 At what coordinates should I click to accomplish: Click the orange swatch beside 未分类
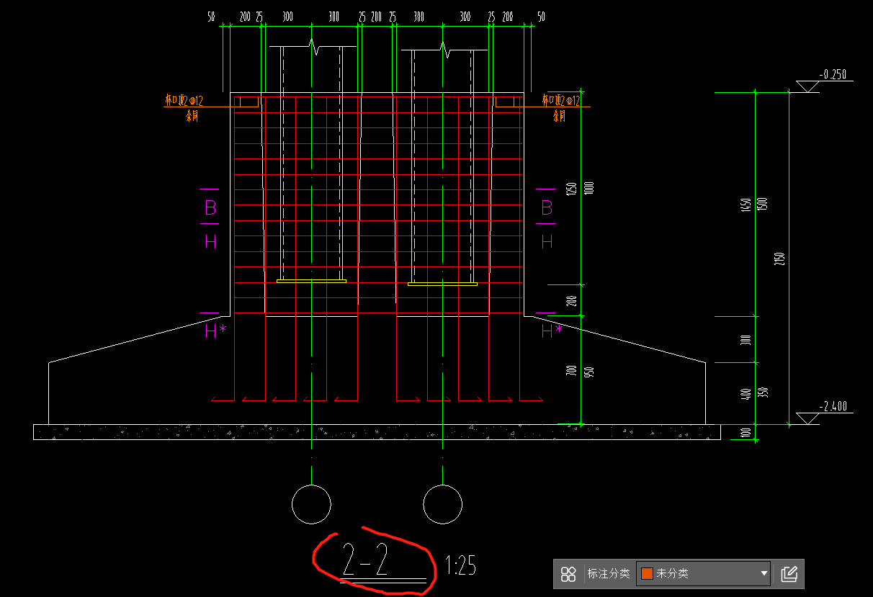point(647,574)
